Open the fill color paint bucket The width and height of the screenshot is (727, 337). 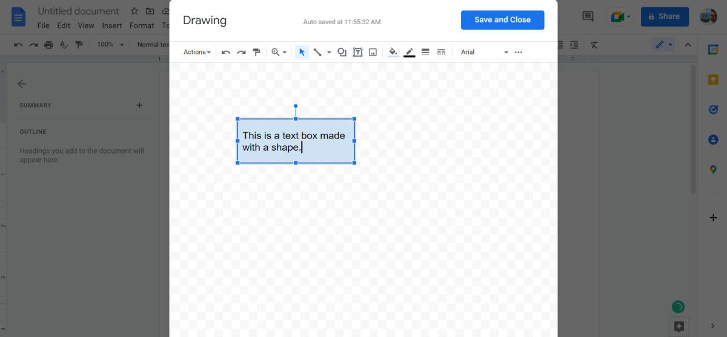tap(393, 52)
